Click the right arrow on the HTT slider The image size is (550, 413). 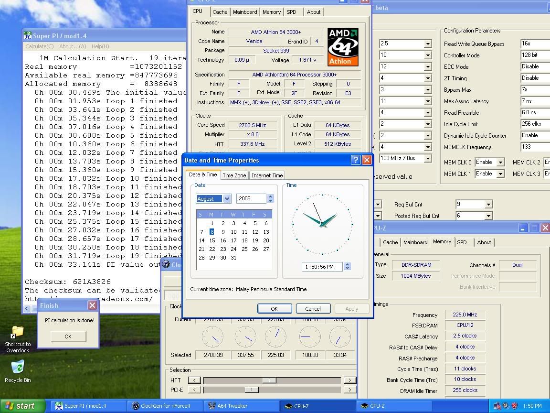coord(350,380)
